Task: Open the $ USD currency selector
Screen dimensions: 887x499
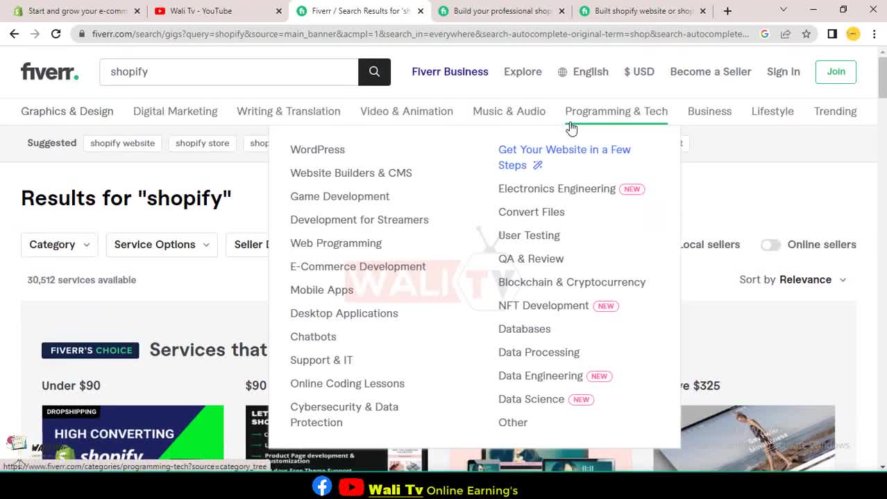Action: (639, 71)
